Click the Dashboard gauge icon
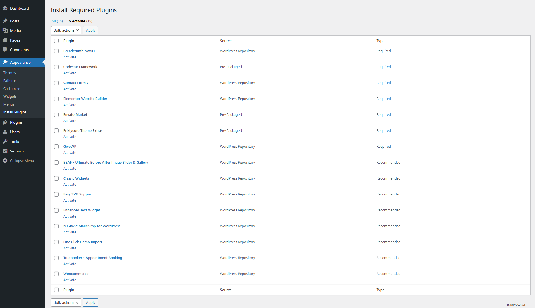Image resolution: width=535 pixels, height=308 pixels. click(5, 8)
